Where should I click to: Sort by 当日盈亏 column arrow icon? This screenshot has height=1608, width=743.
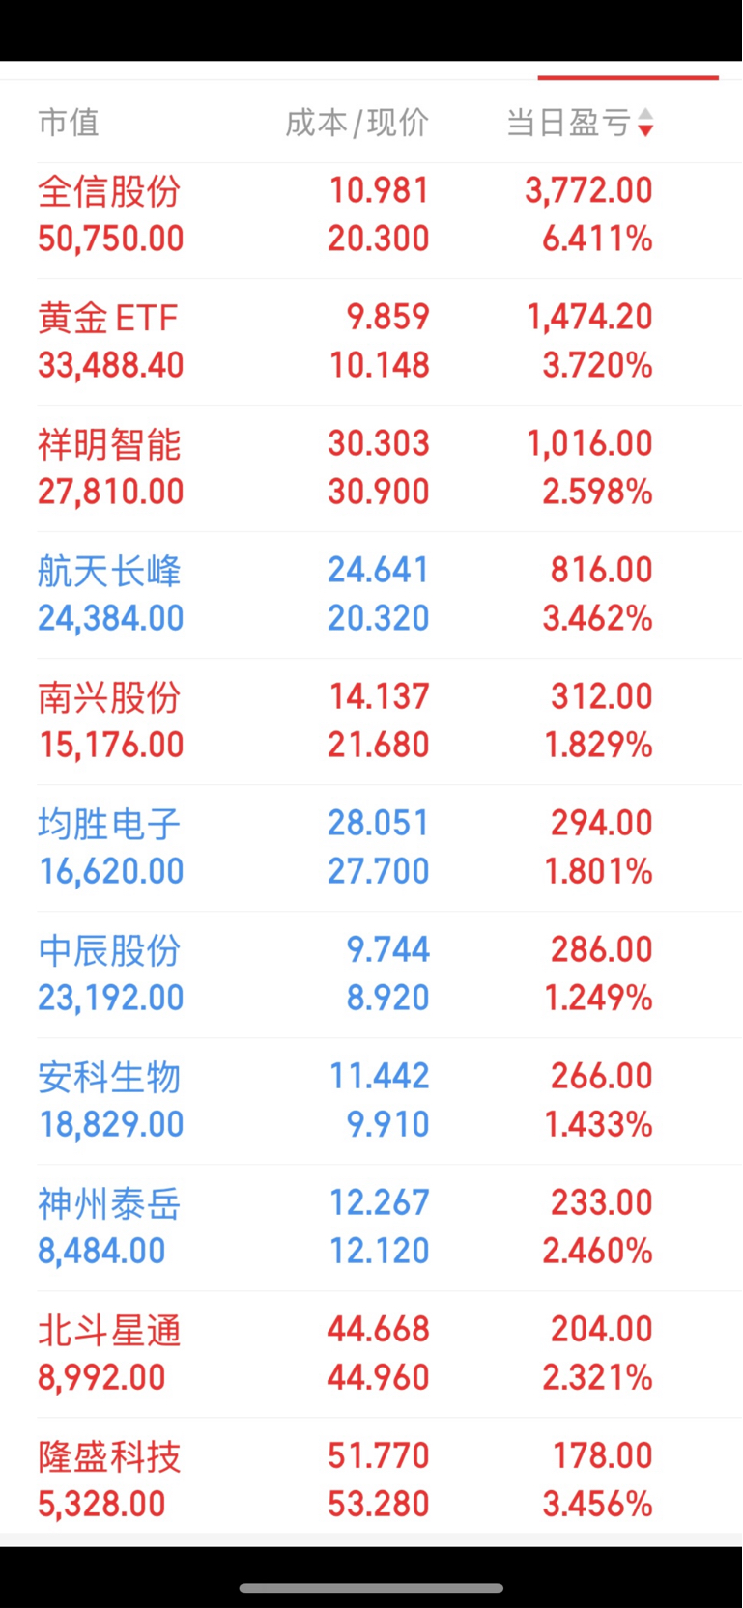(x=645, y=123)
